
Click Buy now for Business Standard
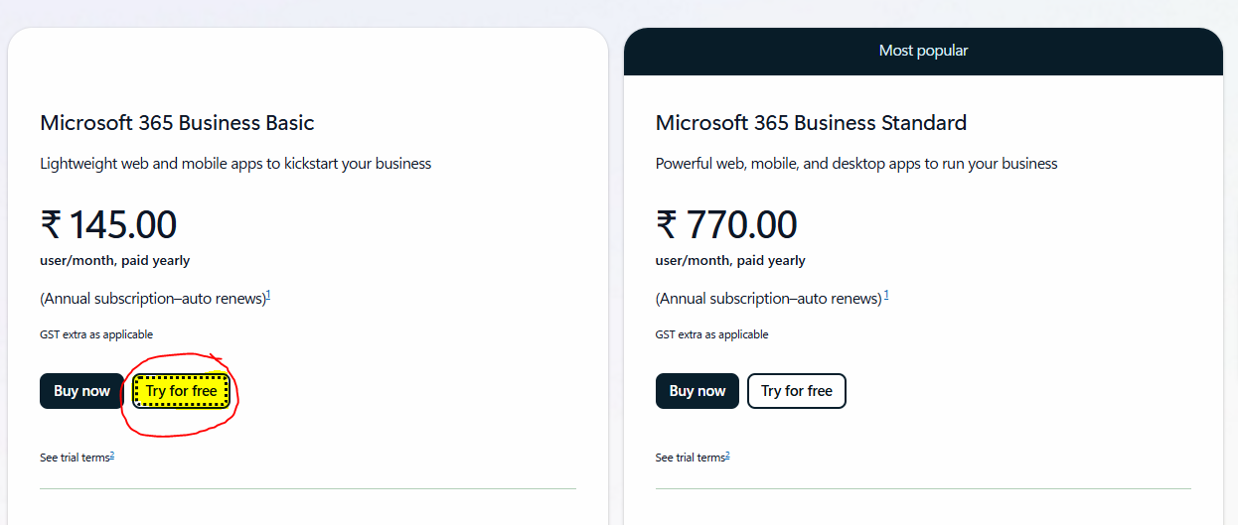coord(697,391)
